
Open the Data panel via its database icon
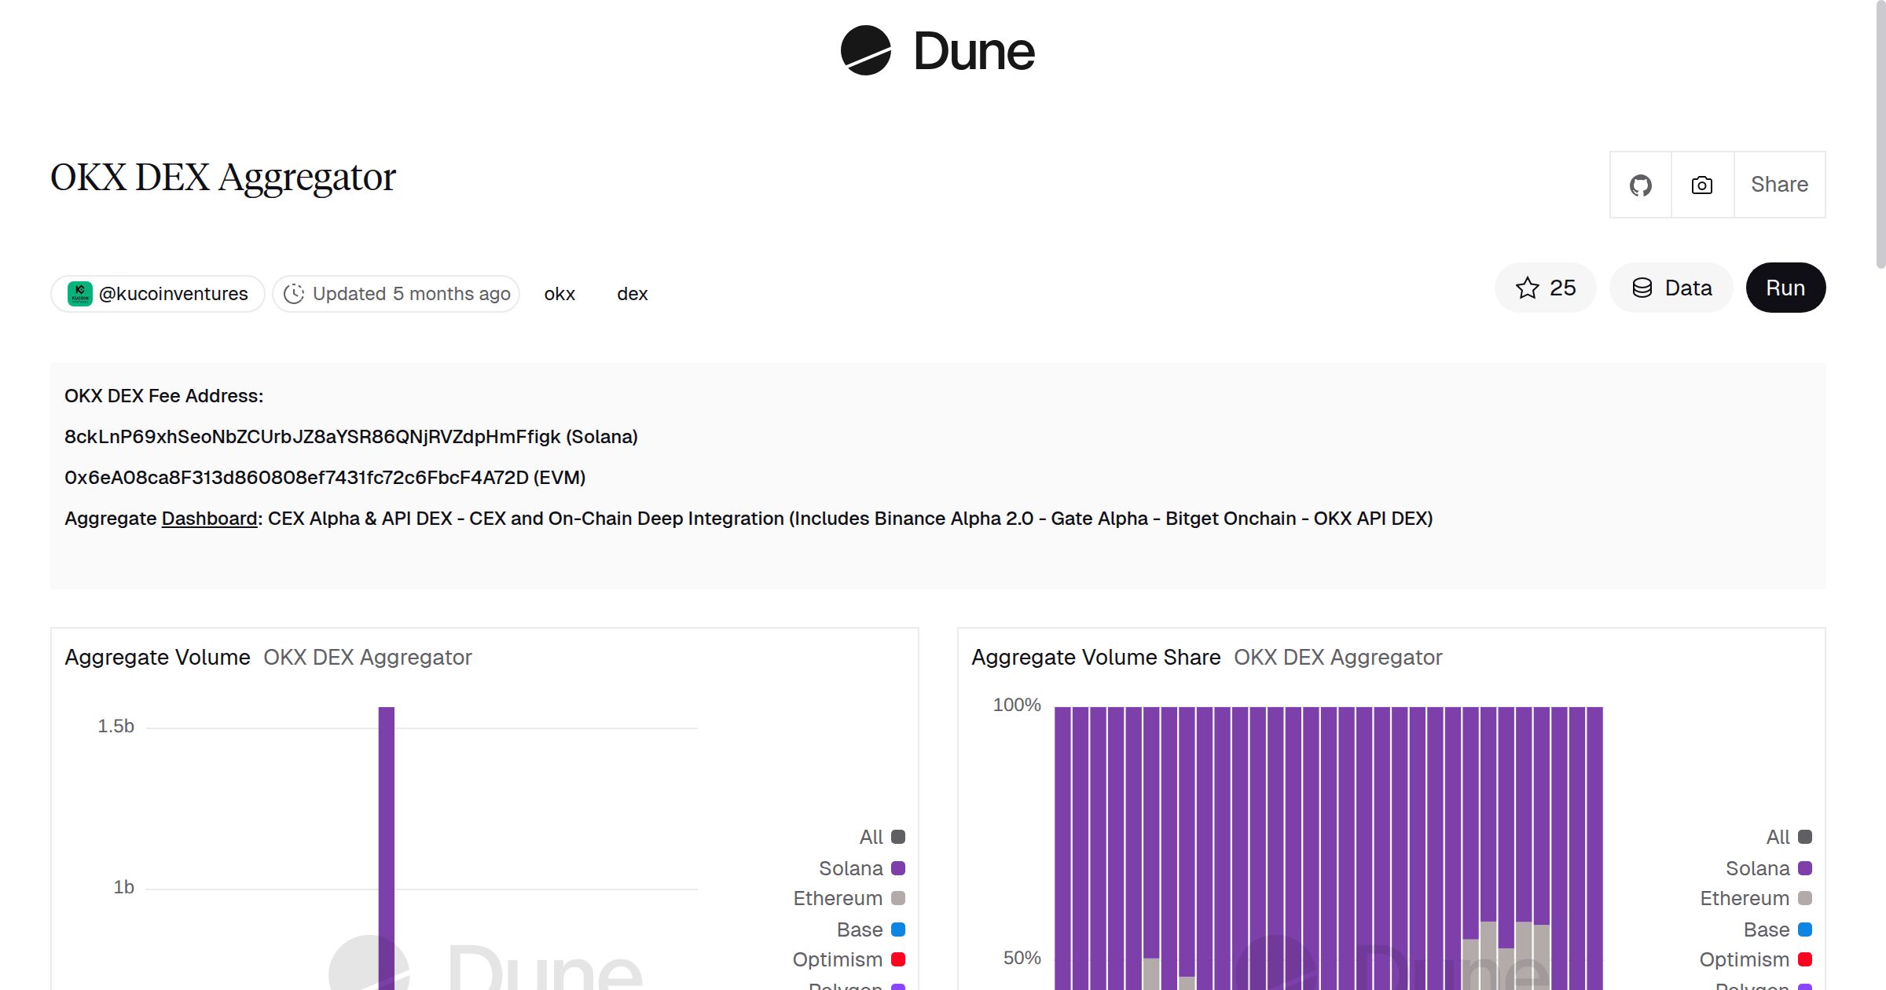pos(1644,288)
